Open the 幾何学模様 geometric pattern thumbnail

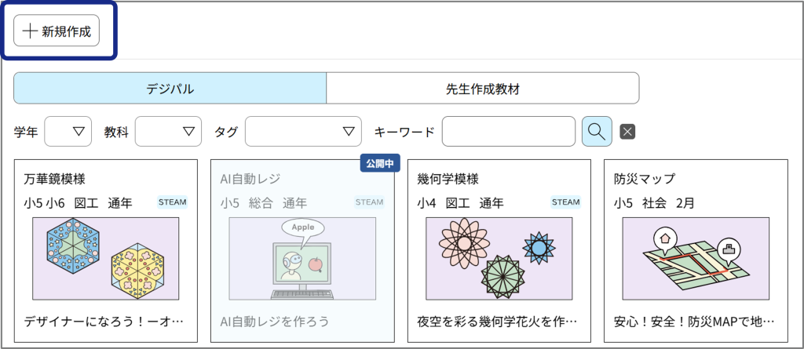pos(499,258)
